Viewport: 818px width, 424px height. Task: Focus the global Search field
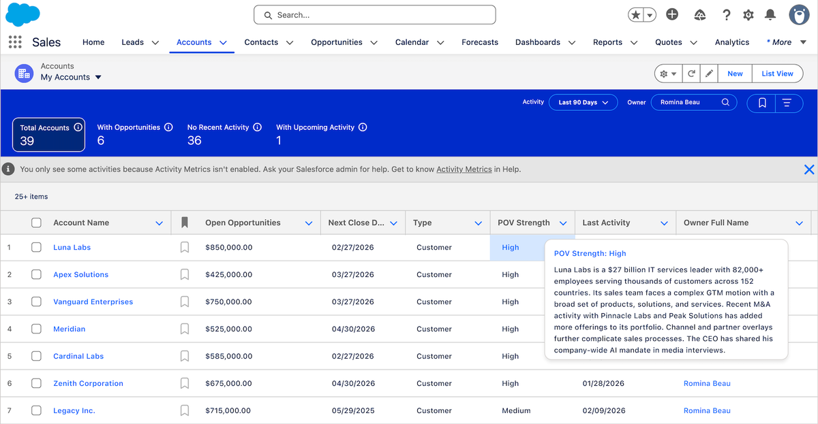[375, 15]
